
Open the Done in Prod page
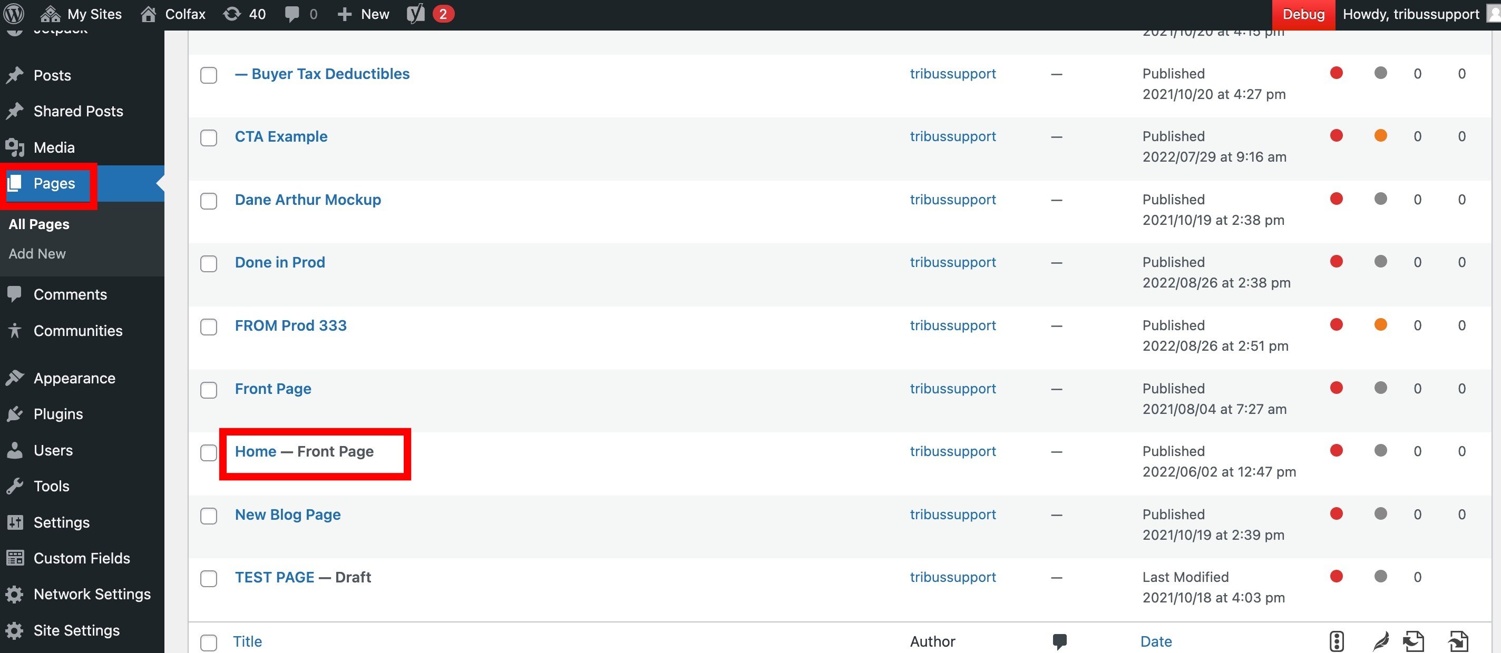tap(280, 262)
